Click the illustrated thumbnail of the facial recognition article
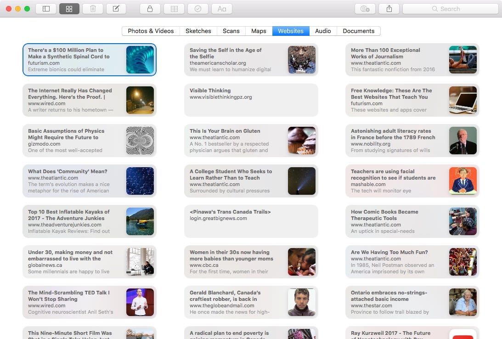The height and width of the screenshot is (339, 502). point(463,181)
